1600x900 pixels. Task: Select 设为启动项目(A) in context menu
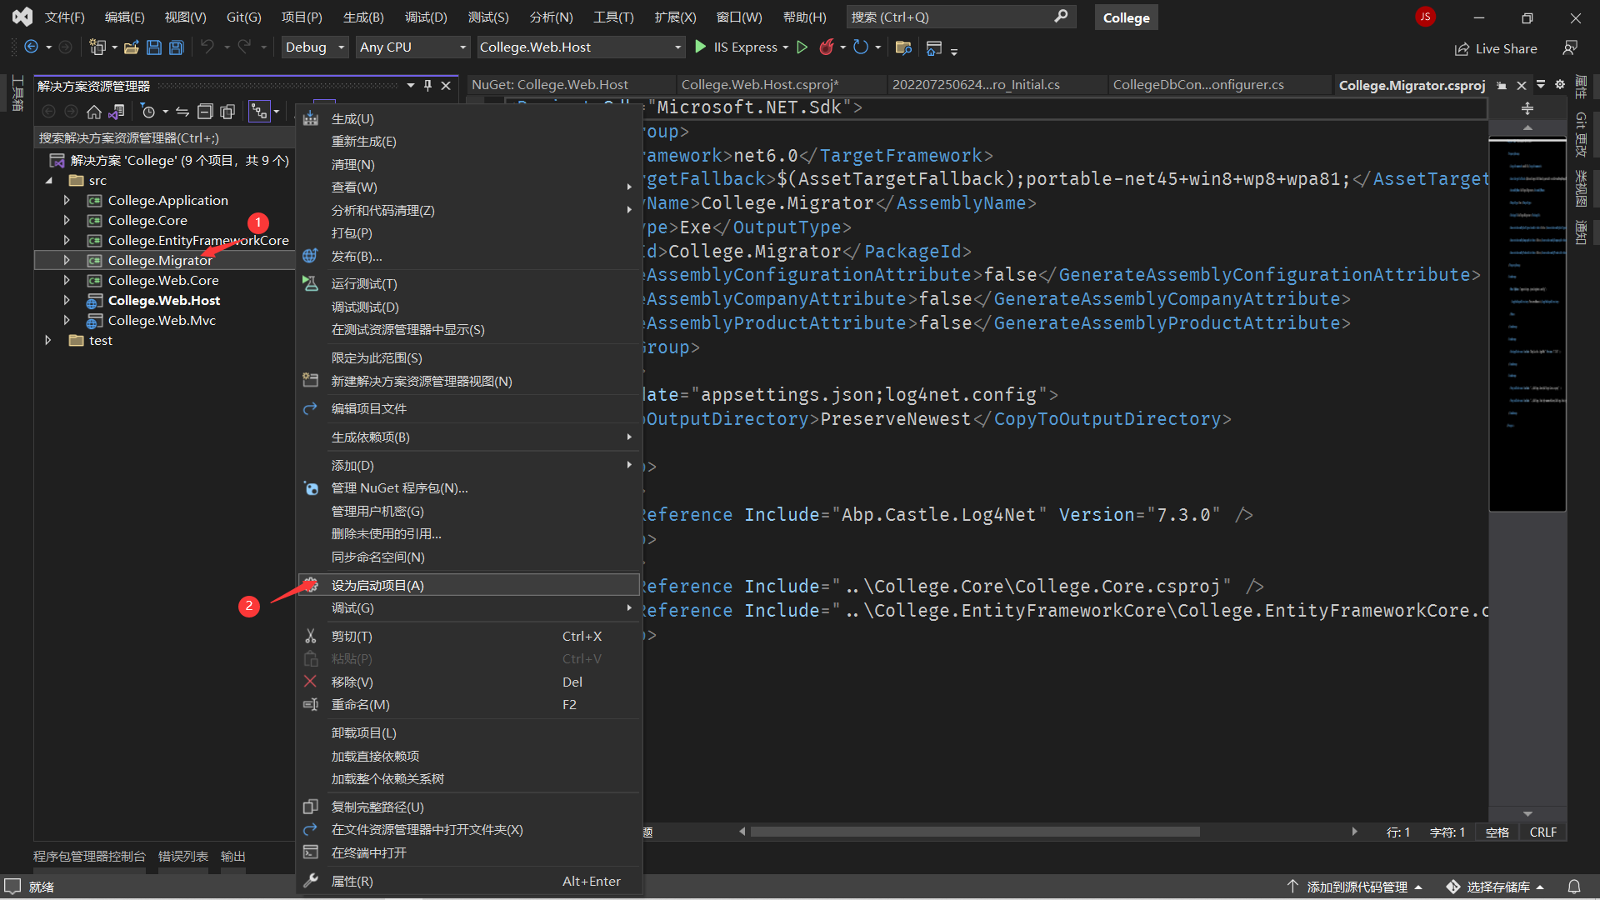point(377,585)
